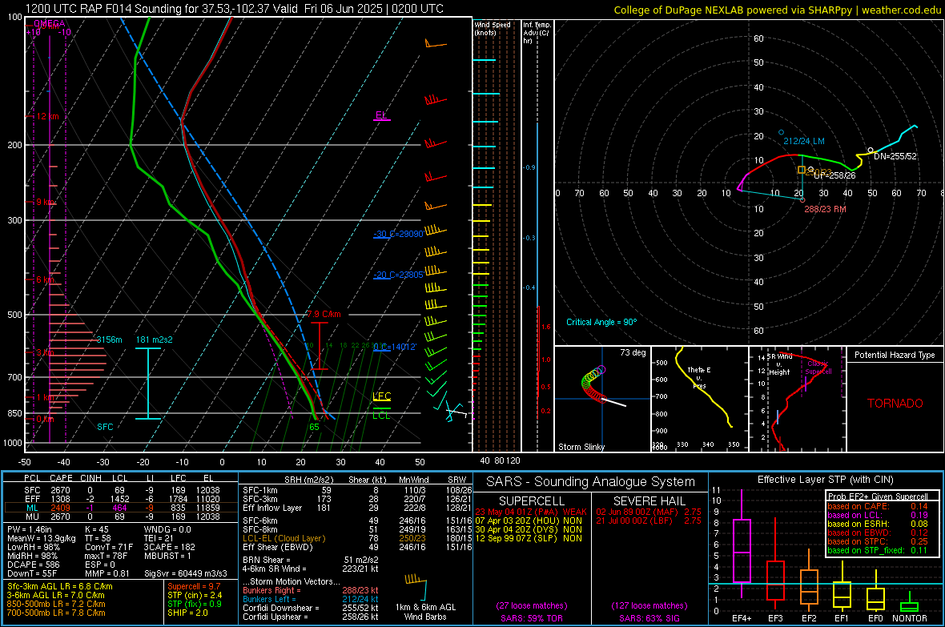This screenshot has width=945, height=627.
Task: Click the 'STP (cin) = 2.4' value
Action: pyautogui.click(x=195, y=595)
